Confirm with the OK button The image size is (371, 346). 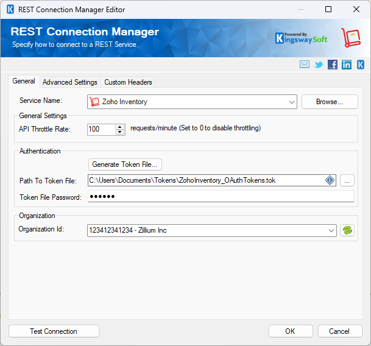click(291, 331)
